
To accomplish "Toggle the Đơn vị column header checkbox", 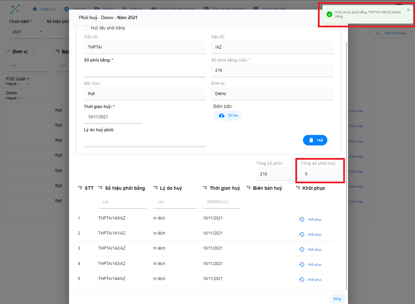I will pyautogui.click(x=35, y=52).
